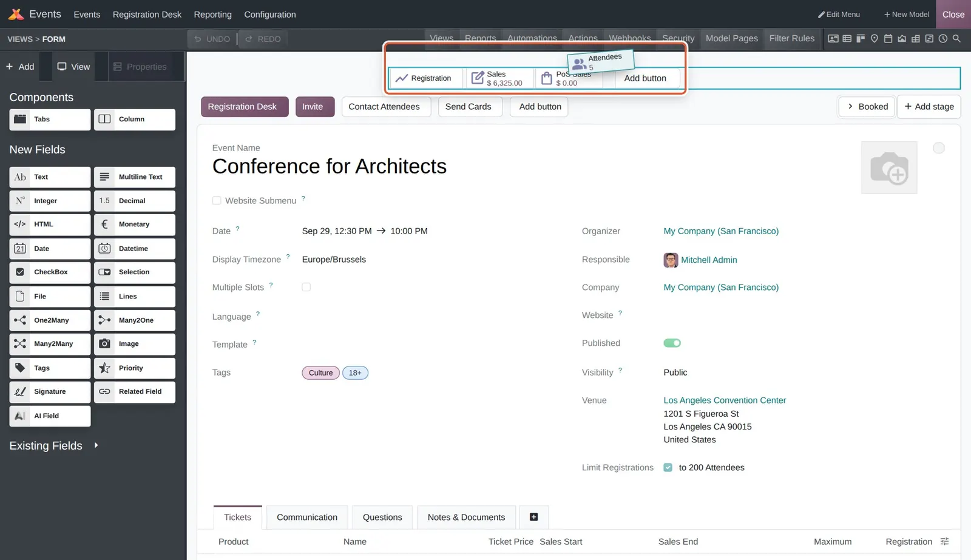Open the kanban view editor icon
This screenshot has height=560, width=971.
click(861, 38)
